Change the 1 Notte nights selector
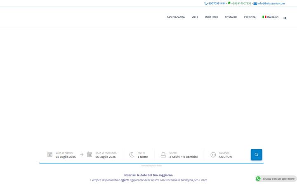Screen dimensions: 297x185 click(143, 157)
